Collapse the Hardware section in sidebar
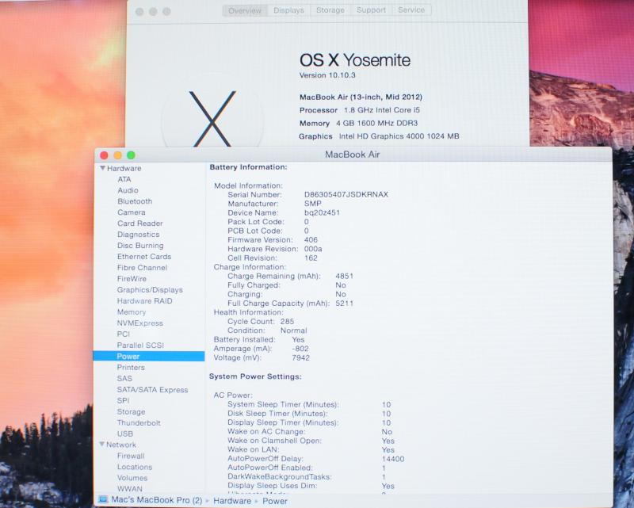The image size is (634, 508). tap(103, 168)
